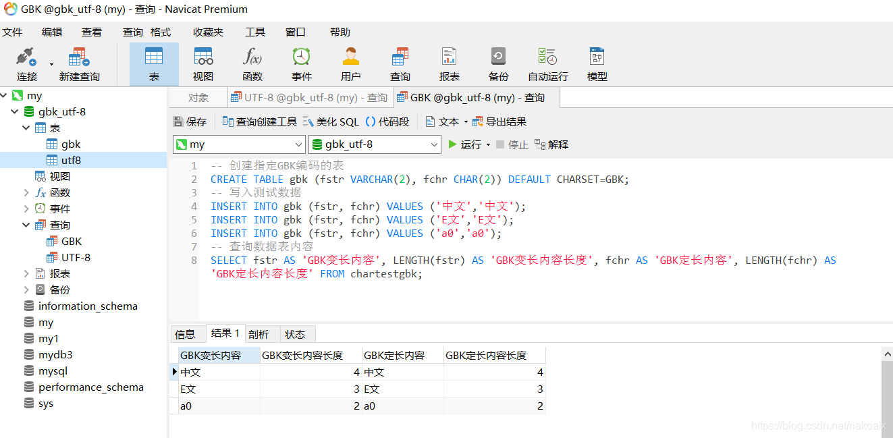Select the 视图 (Views) icon
The image size is (893, 438).
coord(202,63)
